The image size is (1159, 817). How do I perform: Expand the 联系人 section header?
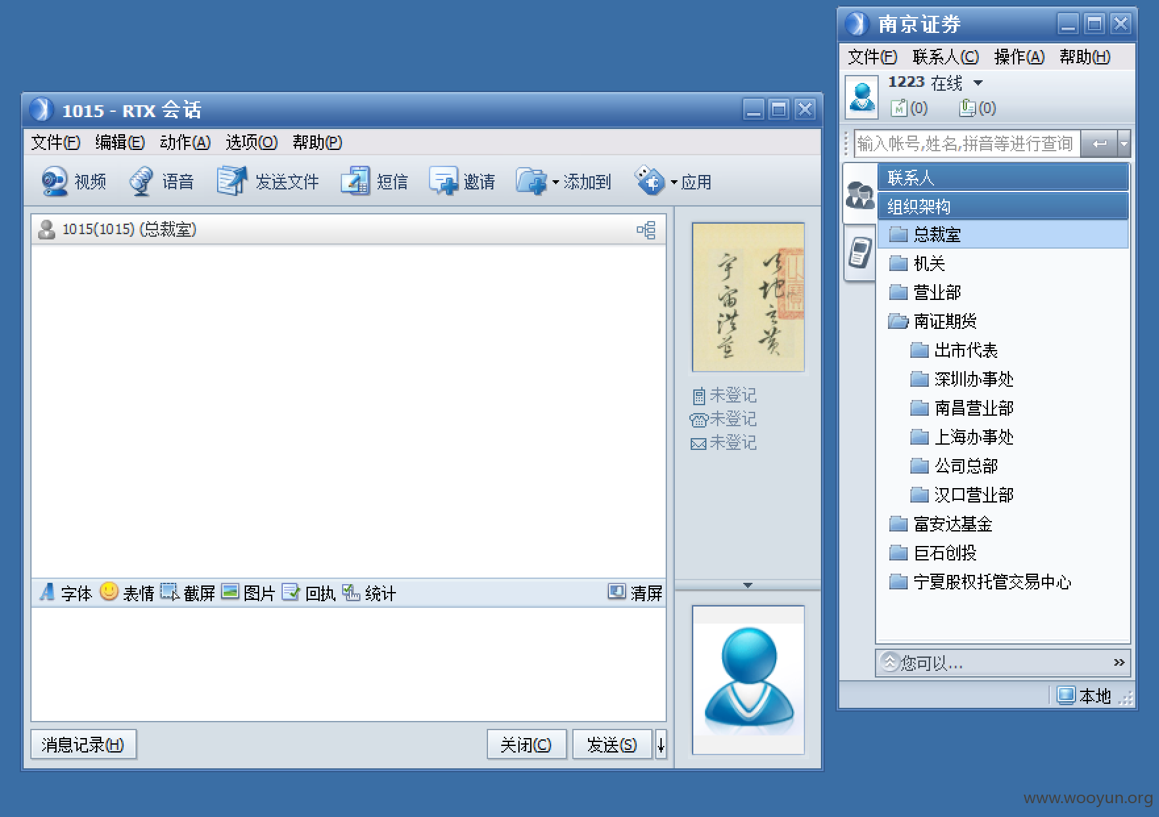point(1003,177)
